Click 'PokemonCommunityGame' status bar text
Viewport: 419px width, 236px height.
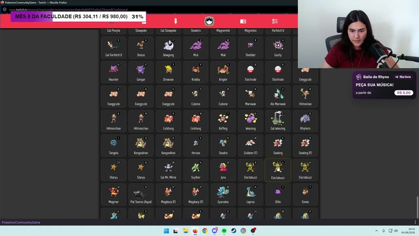[x=21, y=223]
